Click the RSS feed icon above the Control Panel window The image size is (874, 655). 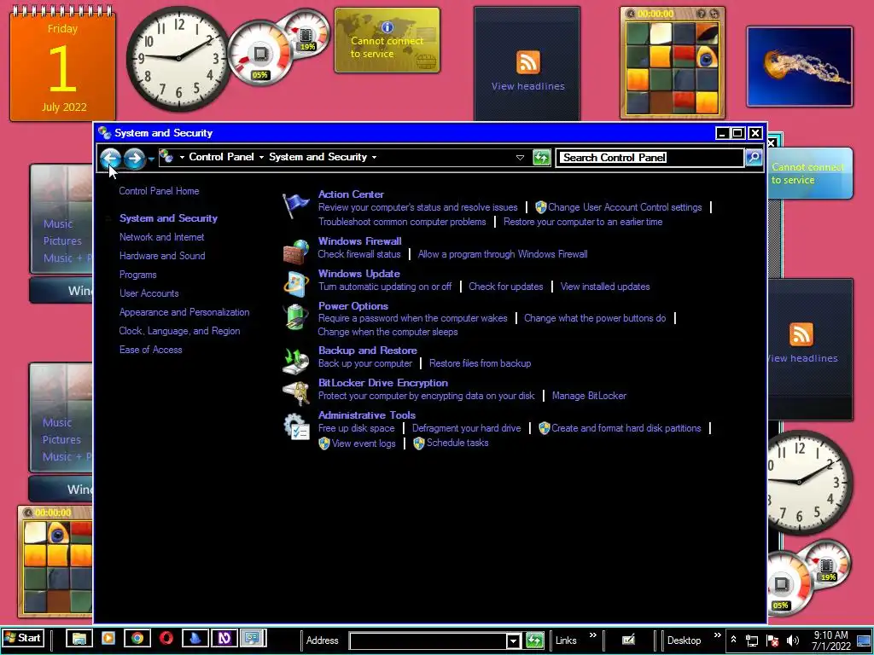tap(527, 61)
